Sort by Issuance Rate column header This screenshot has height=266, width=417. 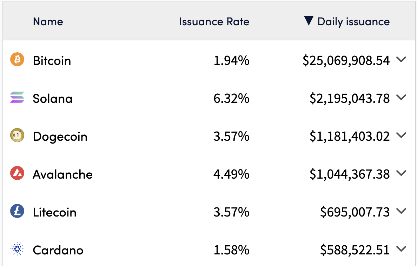[214, 22]
